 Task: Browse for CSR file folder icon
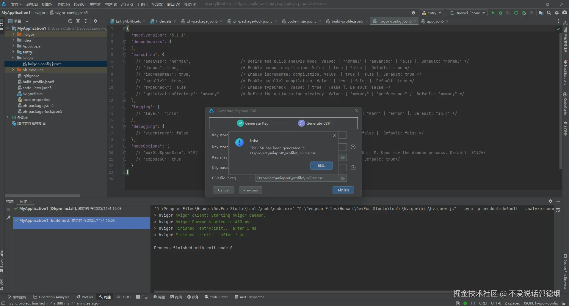click(x=343, y=178)
